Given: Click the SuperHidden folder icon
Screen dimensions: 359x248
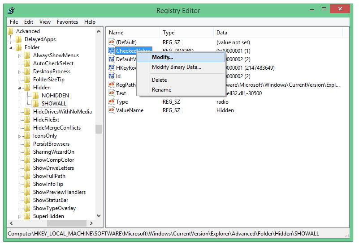Looking at the screenshot, I should point(27,216).
